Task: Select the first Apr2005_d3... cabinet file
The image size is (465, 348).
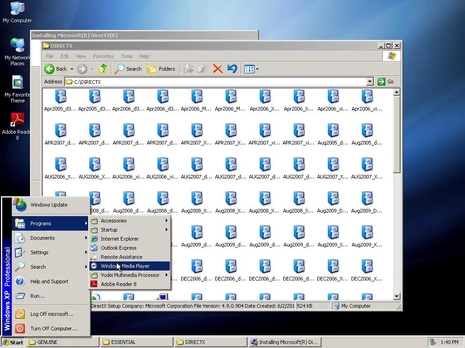Action: [60, 101]
